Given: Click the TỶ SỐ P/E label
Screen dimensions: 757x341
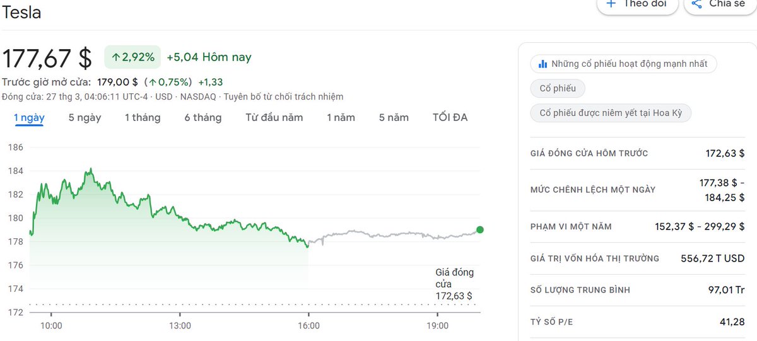Looking at the screenshot, I should [552, 322].
